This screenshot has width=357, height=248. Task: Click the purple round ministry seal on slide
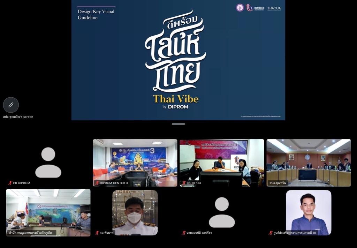(x=240, y=8)
